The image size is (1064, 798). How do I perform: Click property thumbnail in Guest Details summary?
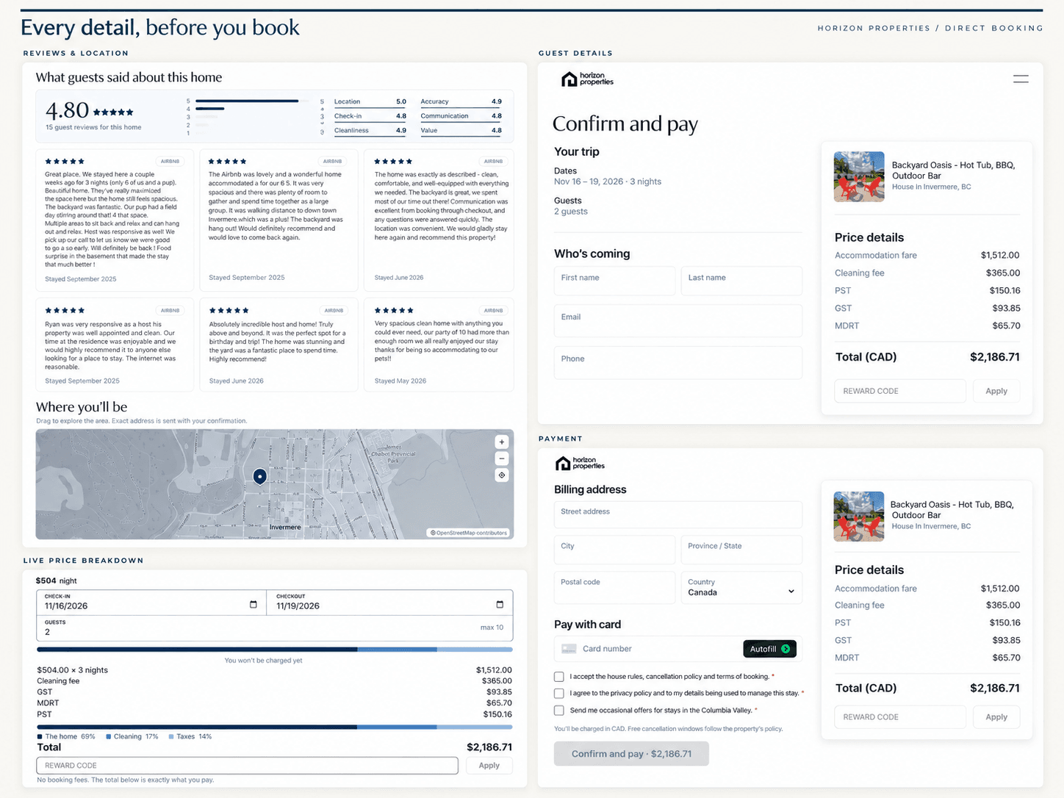click(859, 176)
